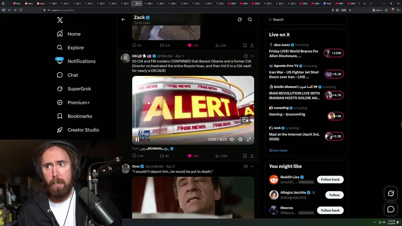Open Notifications in the sidebar
Screen dimensions: 402x226
pyautogui.click(x=76, y=61)
